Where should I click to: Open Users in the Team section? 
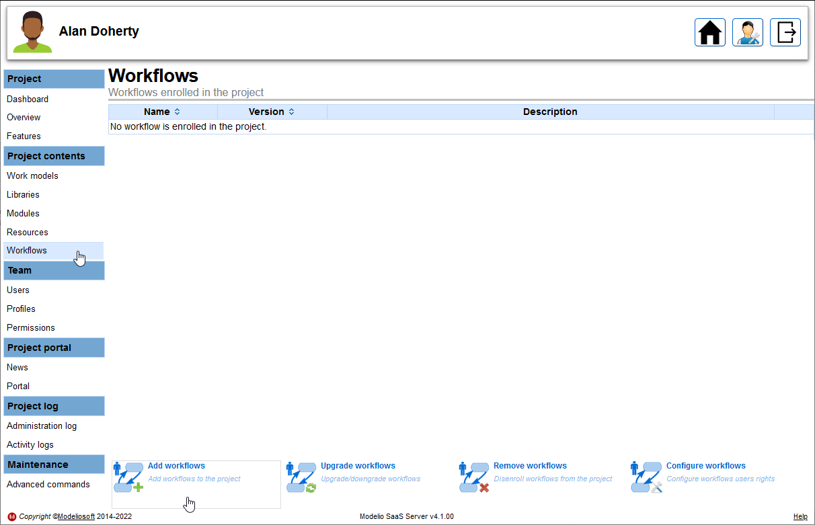pyautogui.click(x=18, y=290)
